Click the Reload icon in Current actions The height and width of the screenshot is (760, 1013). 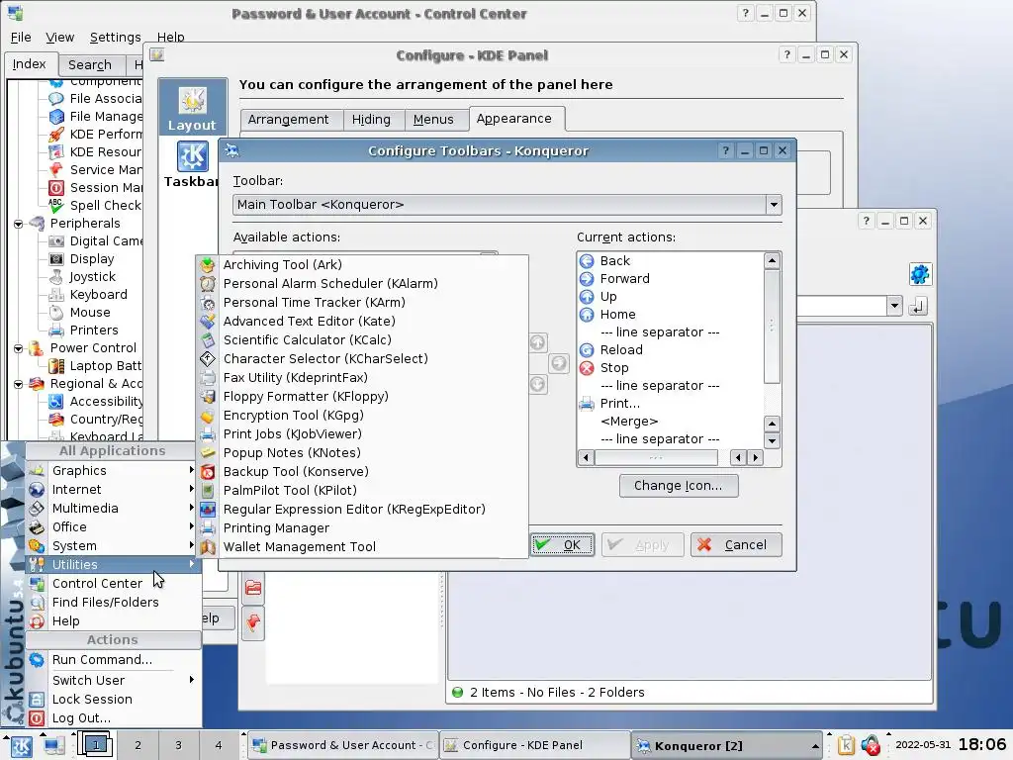point(587,350)
